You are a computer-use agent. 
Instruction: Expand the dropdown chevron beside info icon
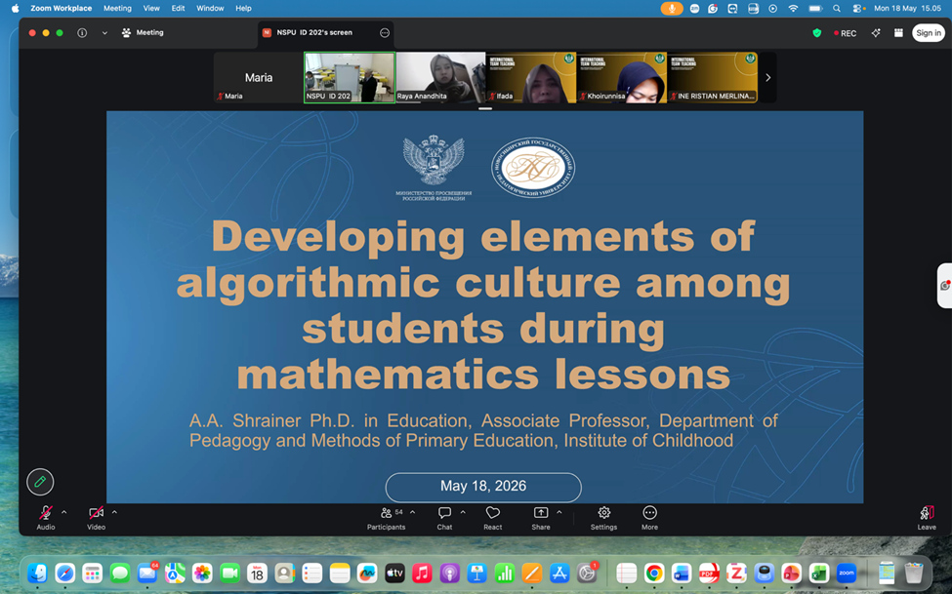[104, 33]
